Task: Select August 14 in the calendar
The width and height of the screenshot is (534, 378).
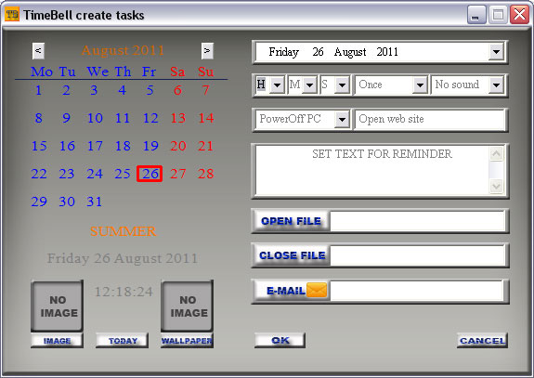Action: [206, 118]
